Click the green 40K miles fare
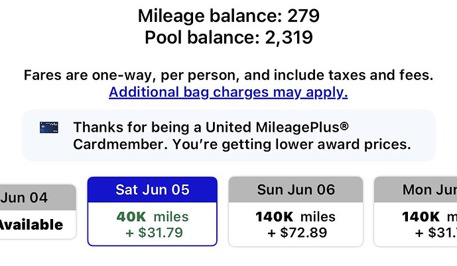The height and width of the screenshot is (266, 457). tap(153, 216)
